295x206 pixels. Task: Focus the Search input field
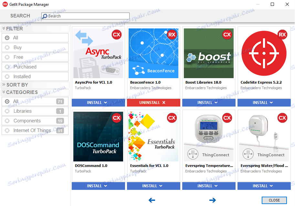(x=85, y=16)
